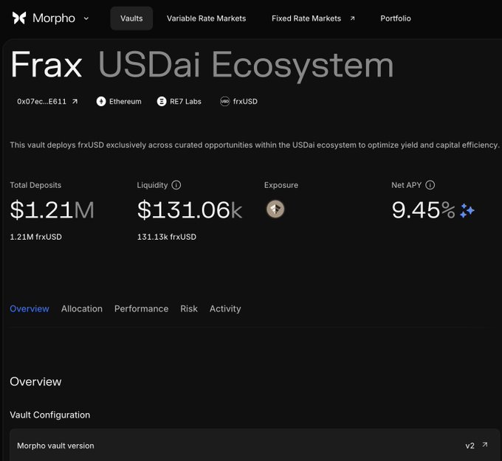Image resolution: width=502 pixels, height=461 pixels.
Task: Open the Activity tab
Action: [225, 309]
